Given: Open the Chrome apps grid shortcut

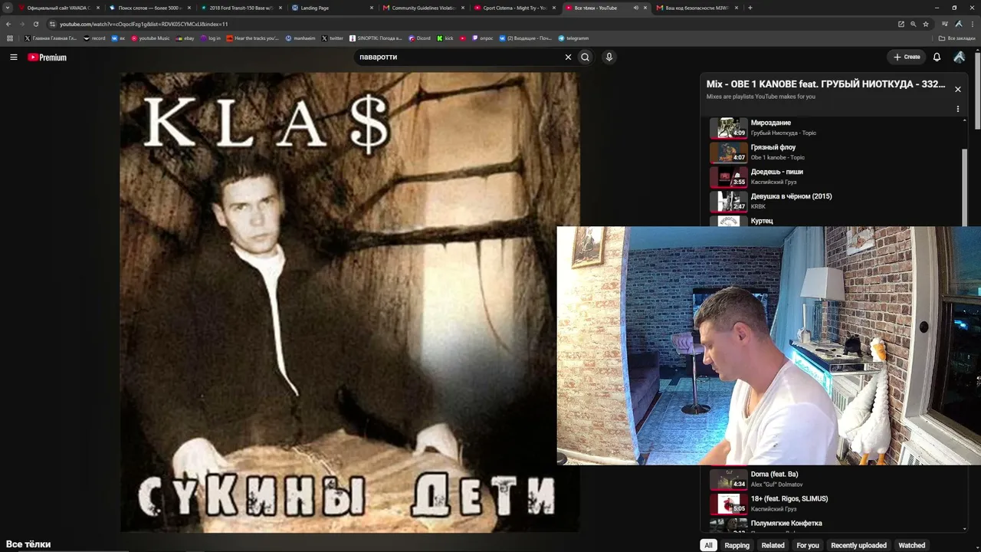Looking at the screenshot, I should pos(10,38).
